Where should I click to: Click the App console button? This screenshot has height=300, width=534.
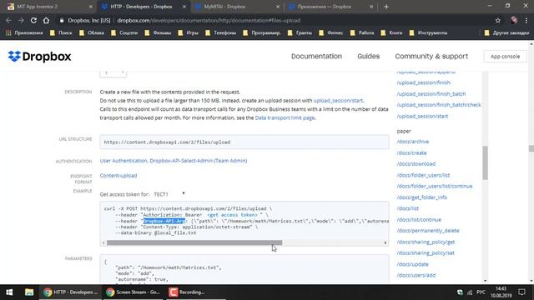pyautogui.click(x=505, y=57)
